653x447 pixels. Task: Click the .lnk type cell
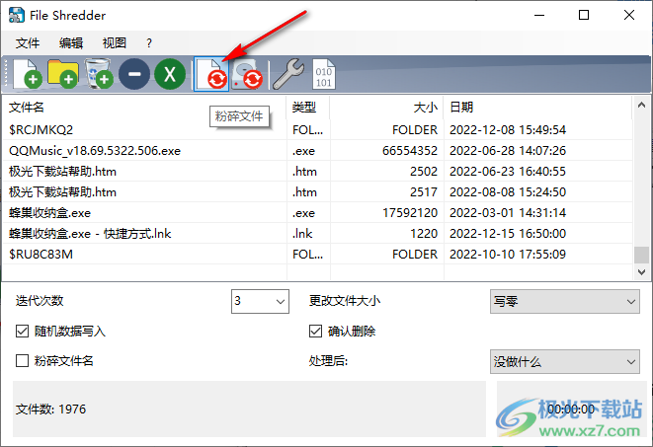click(x=302, y=233)
